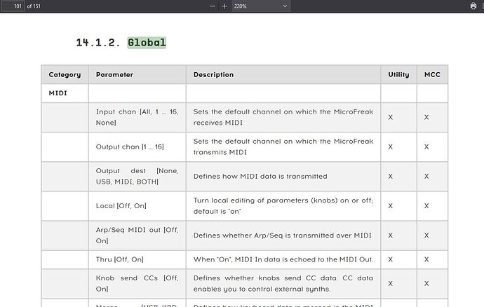Click the Utility column header
Screen dimensions: 484x307
398,75
